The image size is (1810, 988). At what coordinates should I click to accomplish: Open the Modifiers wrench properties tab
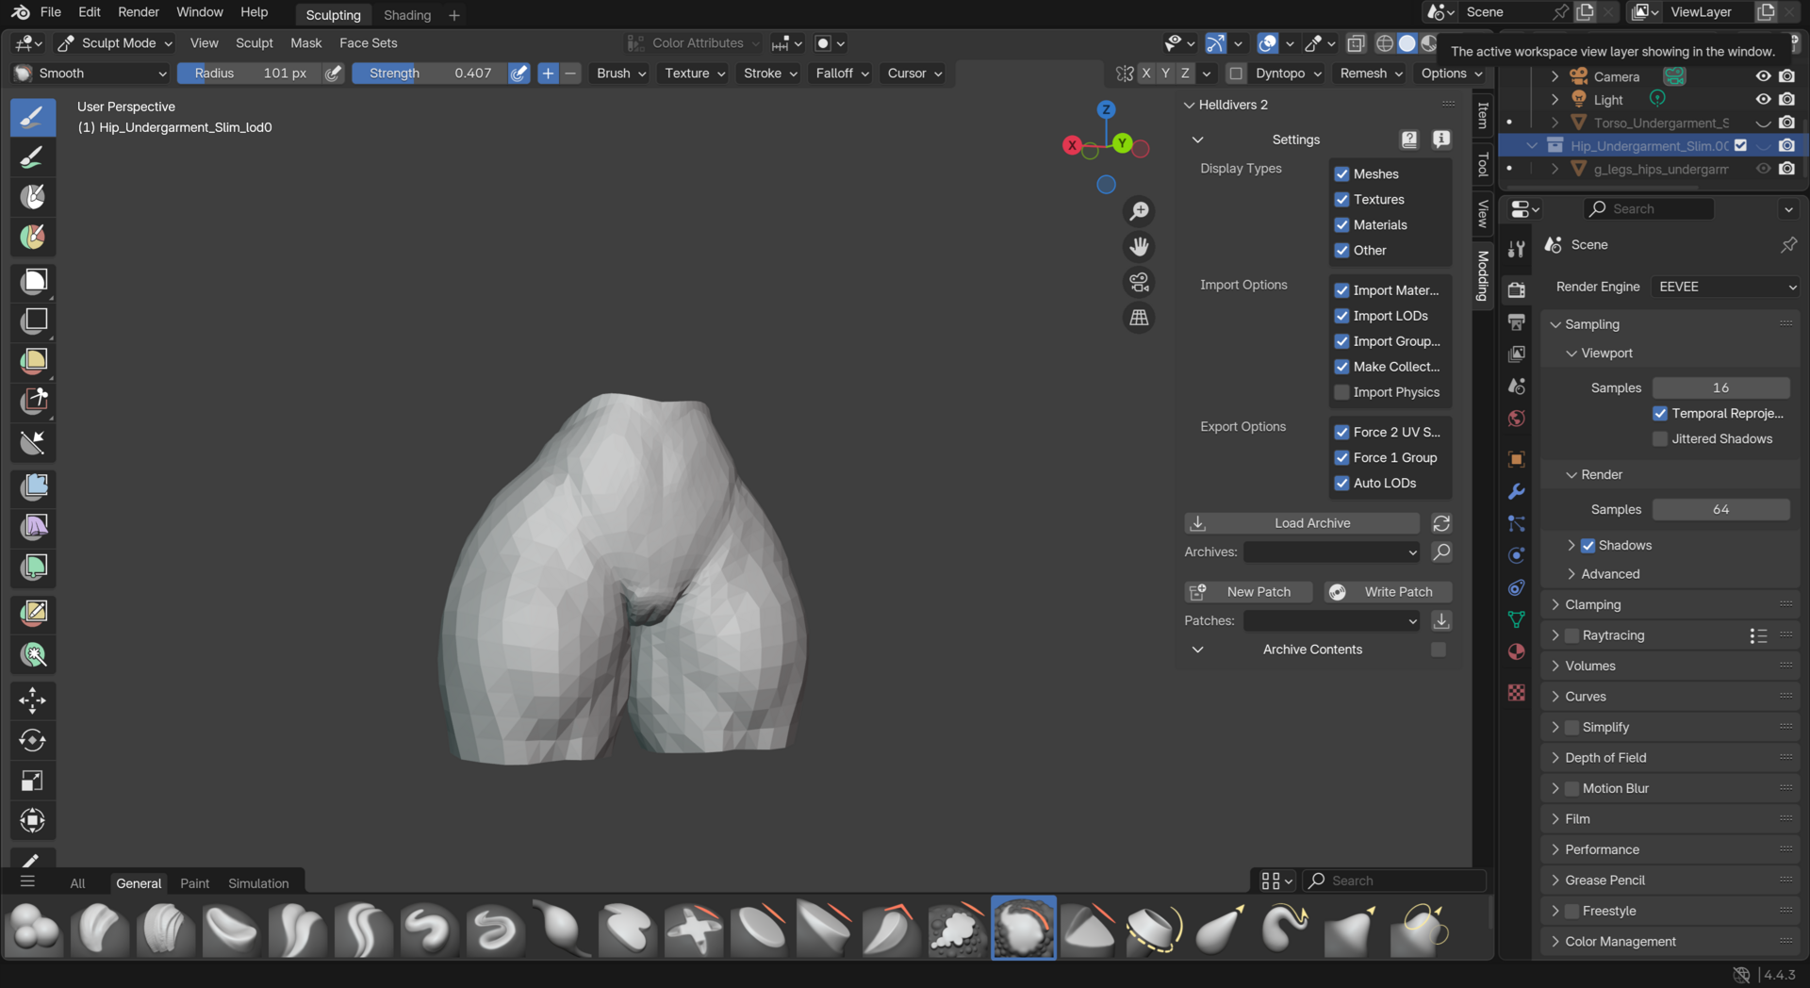(x=1517, y=491)
